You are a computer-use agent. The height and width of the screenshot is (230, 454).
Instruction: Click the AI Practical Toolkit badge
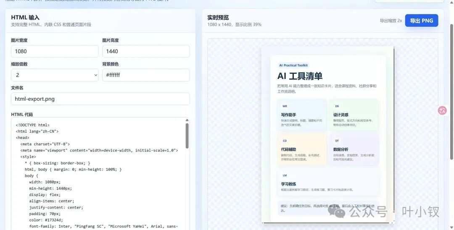[293, 65]
